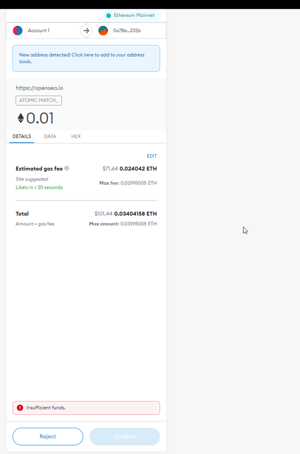Viewport: 300px width, 454px height.
Task: Open the Ethereum Mainnet network selector
Action: pos(132,15)
